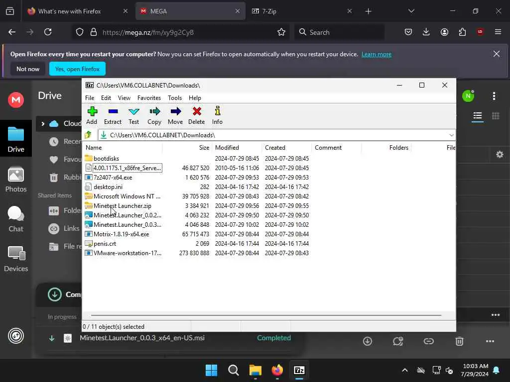510x382 pixels.
Task: Open MEGA settings gear icon
Action: point(500,155)
